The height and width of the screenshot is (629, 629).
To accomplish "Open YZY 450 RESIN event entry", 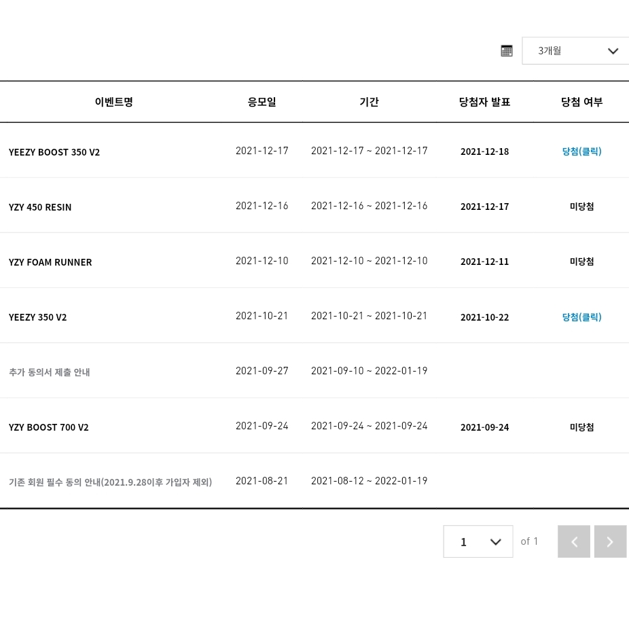I will point(40,207).
